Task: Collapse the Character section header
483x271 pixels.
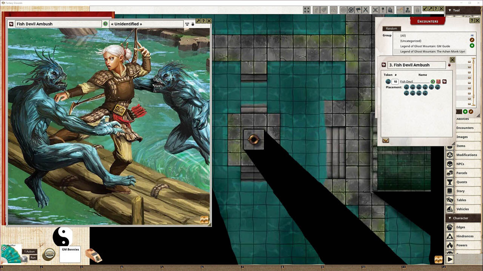Action: pyautogui.click(x=450, y=218)
